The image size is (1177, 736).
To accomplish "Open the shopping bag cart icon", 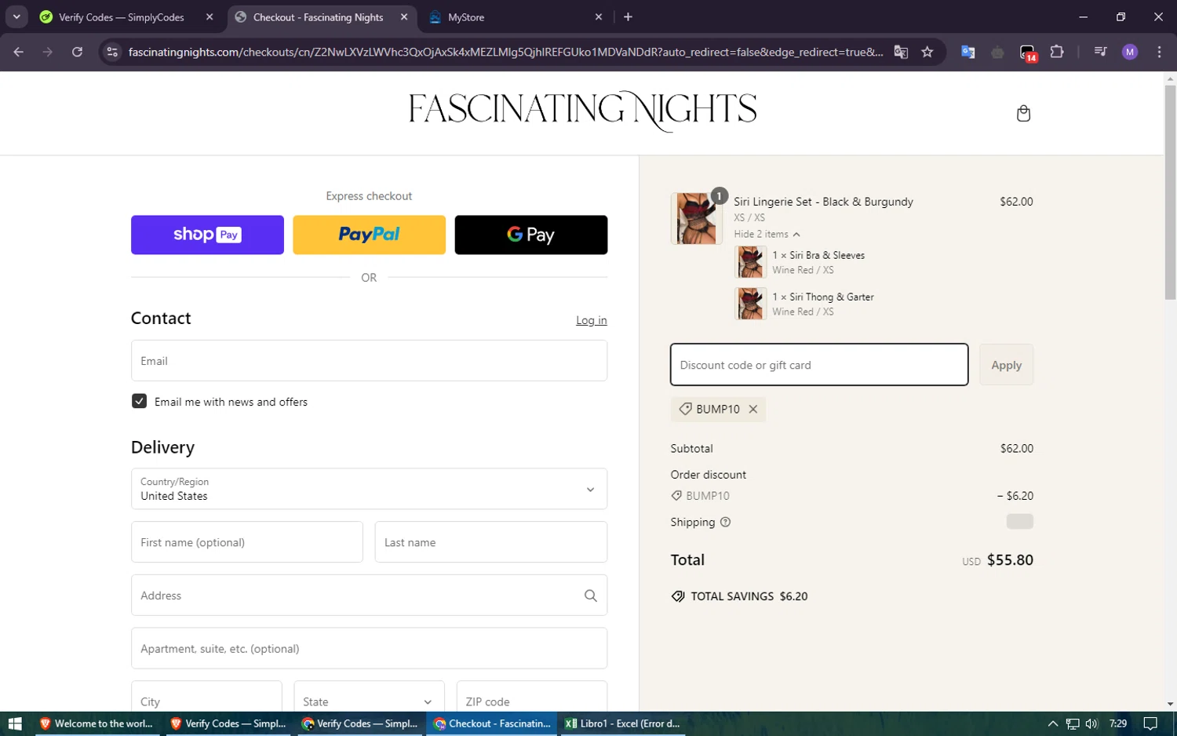I will pos(1023,114).
